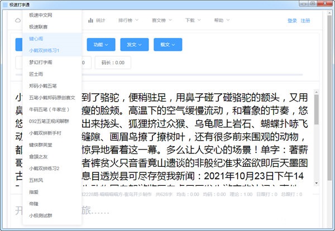Screen dimensions: 335x231
Task: Click the 注册 link
Action: coord(305,21)
